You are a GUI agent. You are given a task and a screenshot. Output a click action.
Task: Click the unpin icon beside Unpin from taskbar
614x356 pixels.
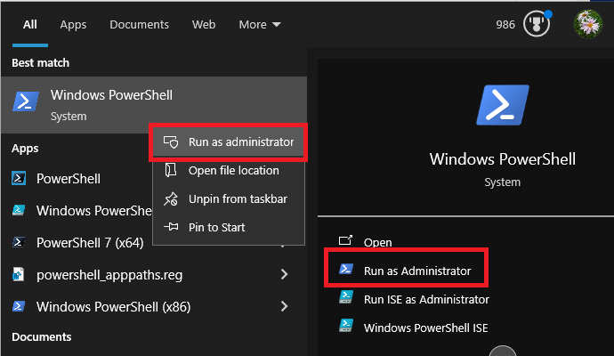tap(171, 199)
